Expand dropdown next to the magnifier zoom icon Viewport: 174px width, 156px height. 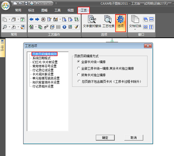tap(9, 27)
